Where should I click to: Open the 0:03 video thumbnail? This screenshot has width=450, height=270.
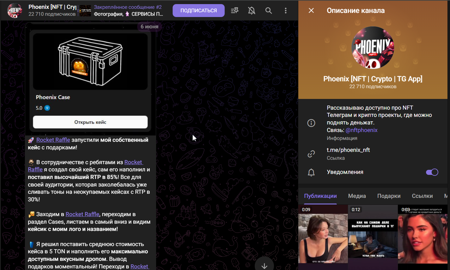423,237
